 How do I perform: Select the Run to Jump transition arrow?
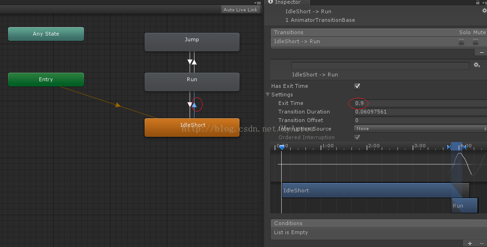coord(194,62)
